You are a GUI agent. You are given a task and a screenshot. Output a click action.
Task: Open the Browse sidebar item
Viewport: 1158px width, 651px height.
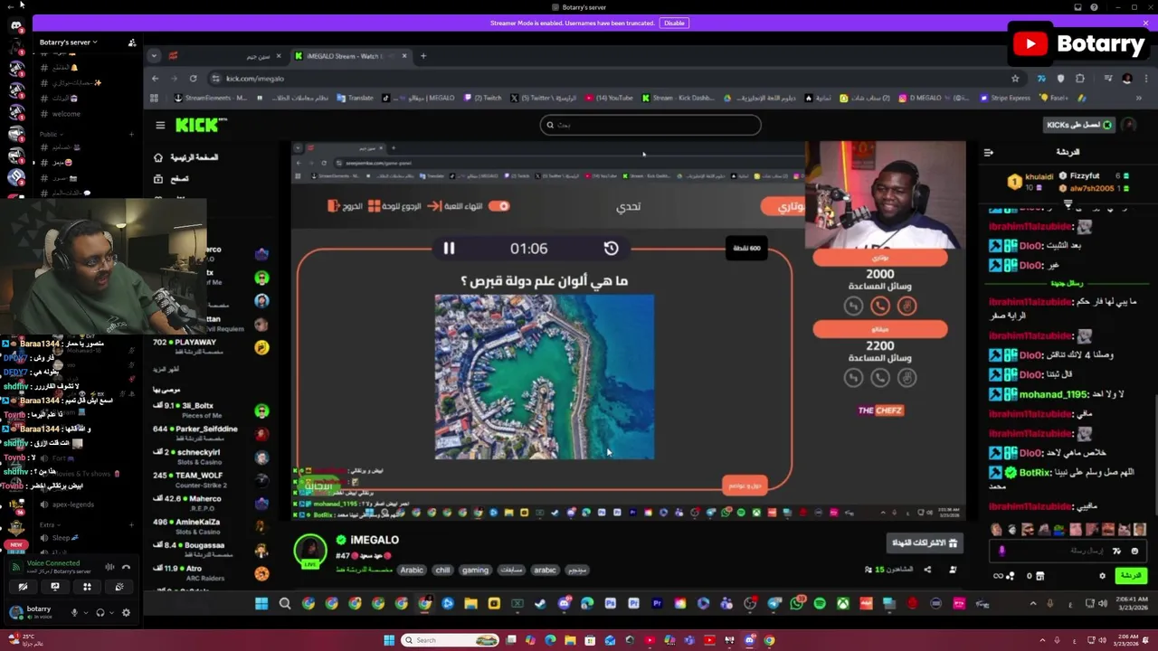[172, 179]
